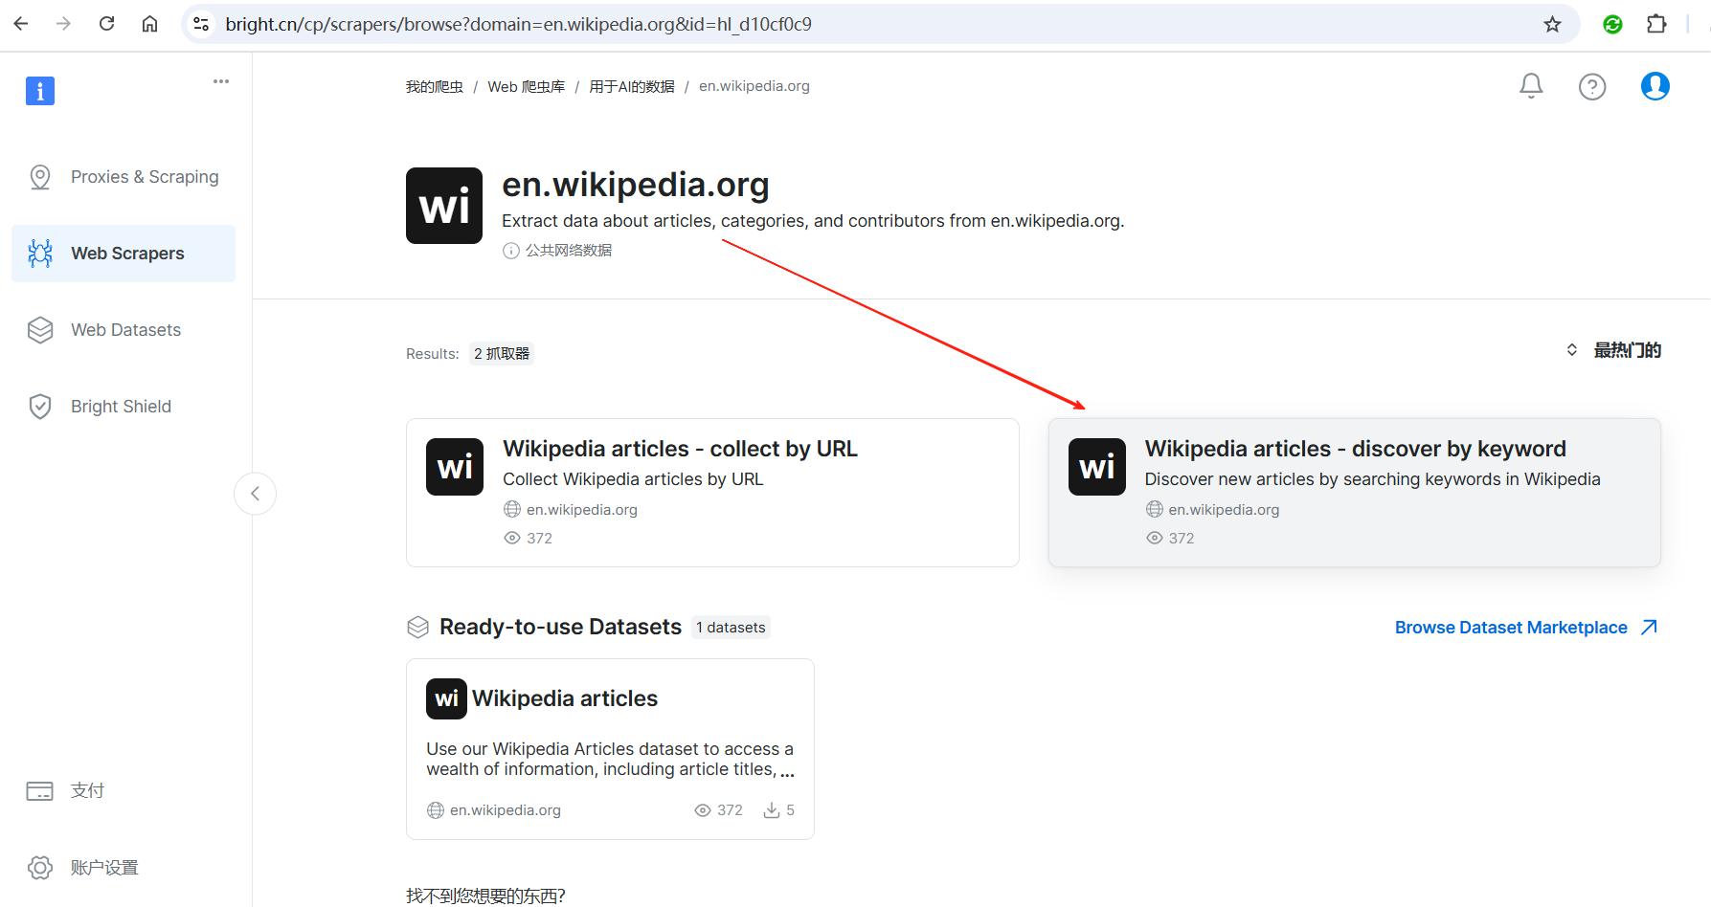Click the Bright Data logo icon

click(40, 91)
